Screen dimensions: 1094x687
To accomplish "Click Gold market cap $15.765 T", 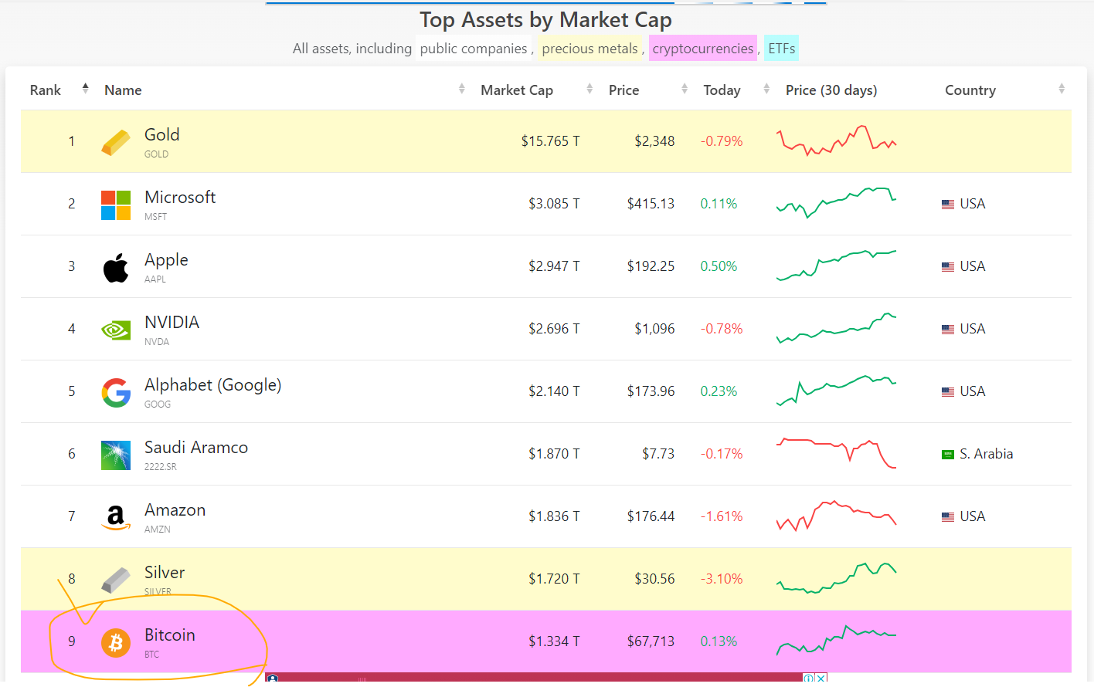I will click(x=550, y=141).
